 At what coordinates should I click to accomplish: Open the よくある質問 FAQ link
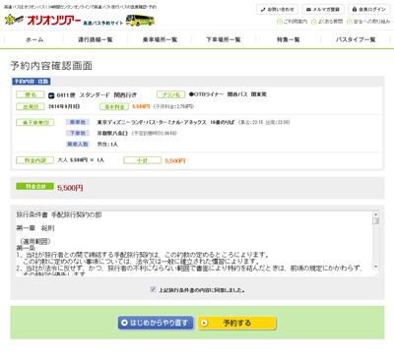coord(327,22)
